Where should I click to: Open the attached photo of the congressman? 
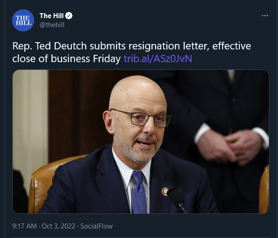point(141,141)
